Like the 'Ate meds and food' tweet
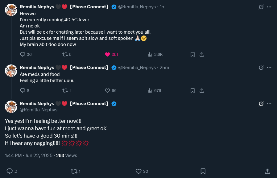Viewport: 277px width, 178px height. [107, 90]
